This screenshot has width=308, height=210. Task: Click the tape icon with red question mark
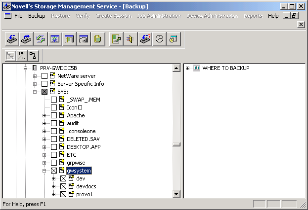pyautogui.click(x=145, y=39)
